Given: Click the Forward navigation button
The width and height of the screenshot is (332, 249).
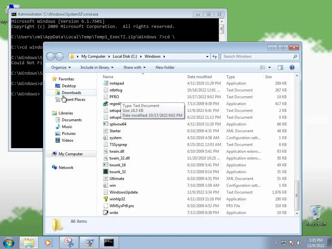Looking at the screenshot, I should tap(59, 56).
